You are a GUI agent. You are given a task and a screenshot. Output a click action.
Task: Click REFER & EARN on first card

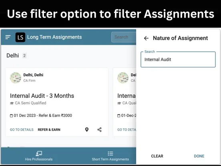point(49,130)
